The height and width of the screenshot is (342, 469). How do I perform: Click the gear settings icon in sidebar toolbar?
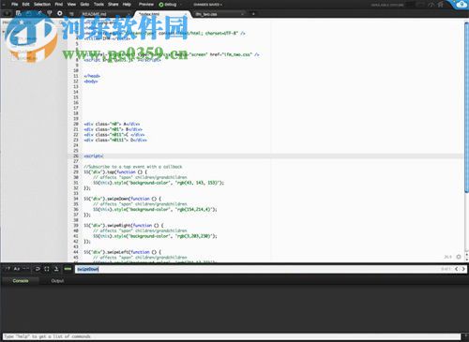60,13
